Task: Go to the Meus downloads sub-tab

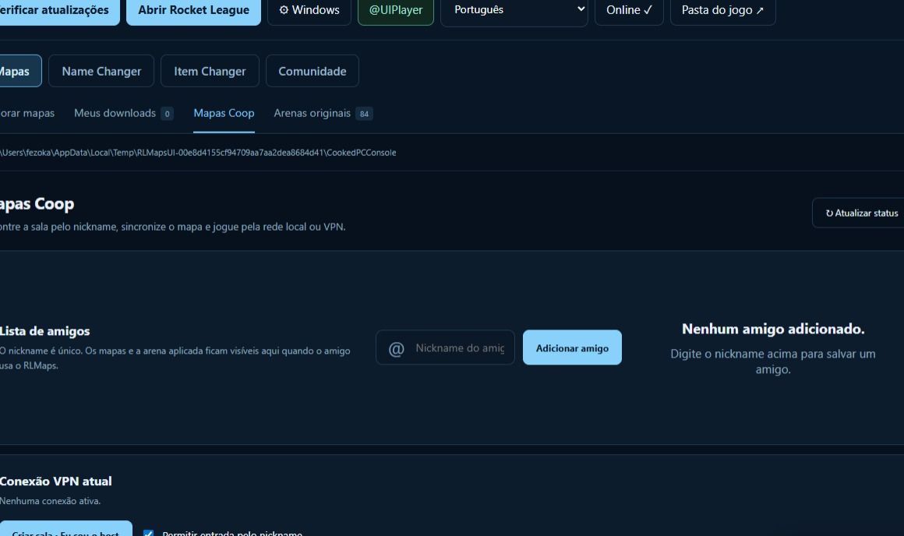Action: (115, 114)
